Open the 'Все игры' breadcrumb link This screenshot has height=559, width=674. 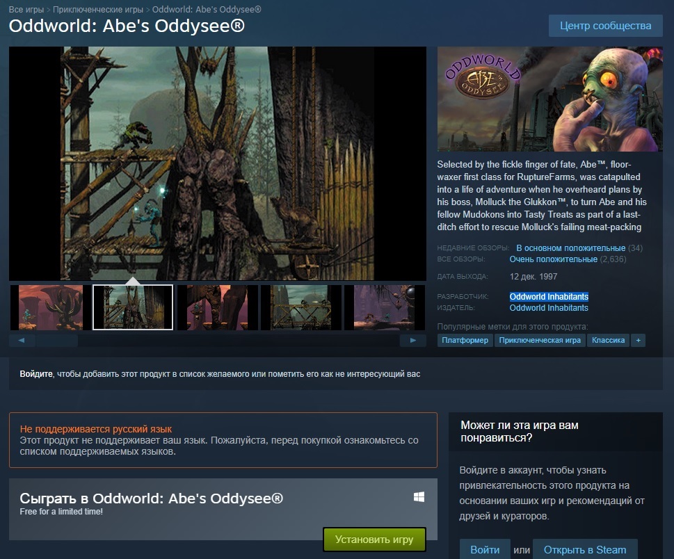tap(26, 10)
